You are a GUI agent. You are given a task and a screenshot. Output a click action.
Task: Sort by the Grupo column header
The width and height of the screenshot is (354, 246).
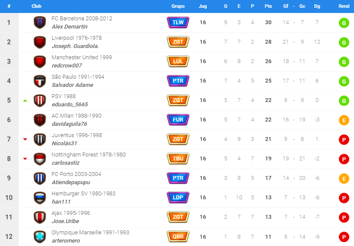coord(178,6)
